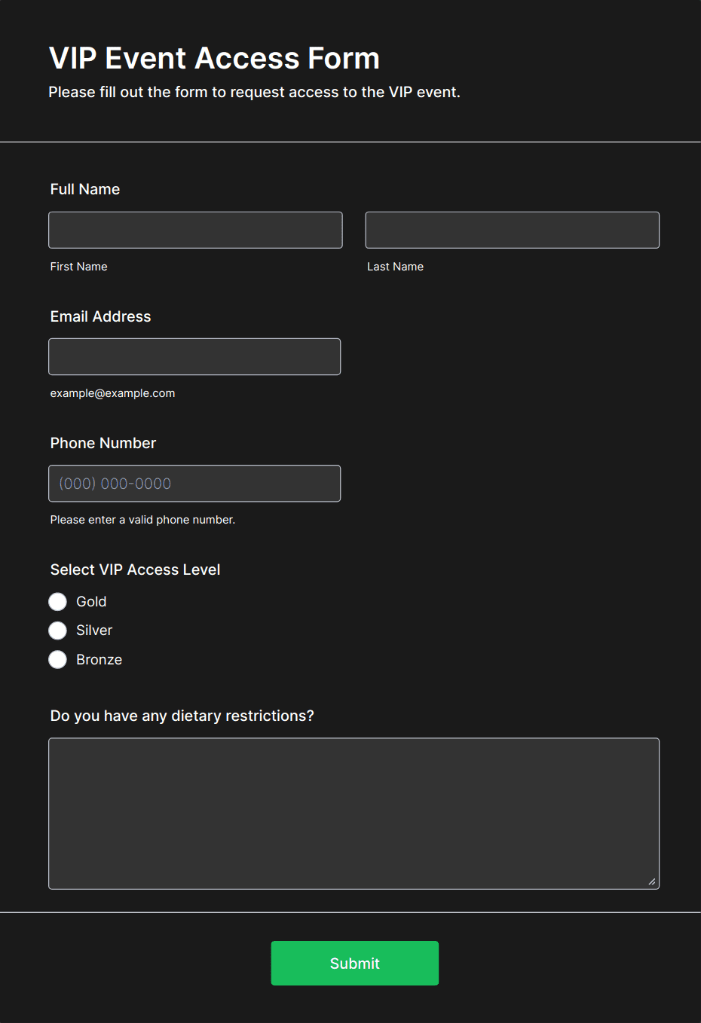
Task: Click the textarea resize handle
Action: tap(652, 880)
